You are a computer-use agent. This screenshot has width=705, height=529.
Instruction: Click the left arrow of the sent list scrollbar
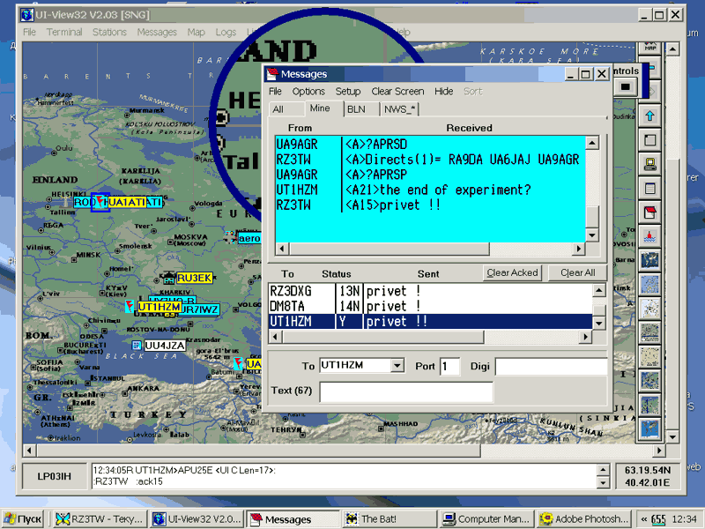[x=275, y=336]
